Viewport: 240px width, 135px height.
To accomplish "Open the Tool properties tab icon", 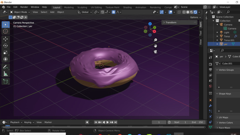I will [210, 57].
